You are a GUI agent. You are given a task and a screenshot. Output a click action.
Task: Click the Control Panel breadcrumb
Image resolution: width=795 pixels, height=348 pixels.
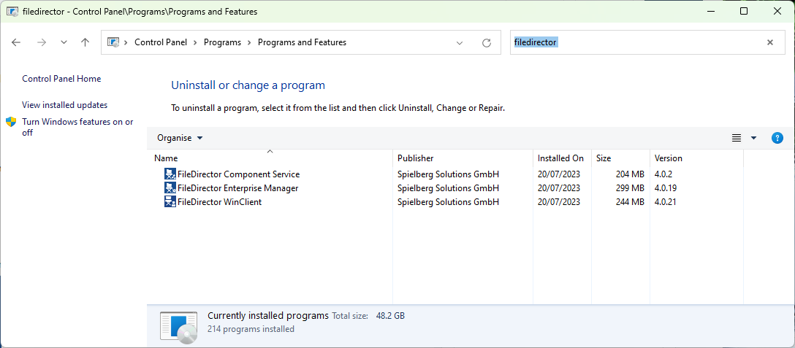[161, 42]
